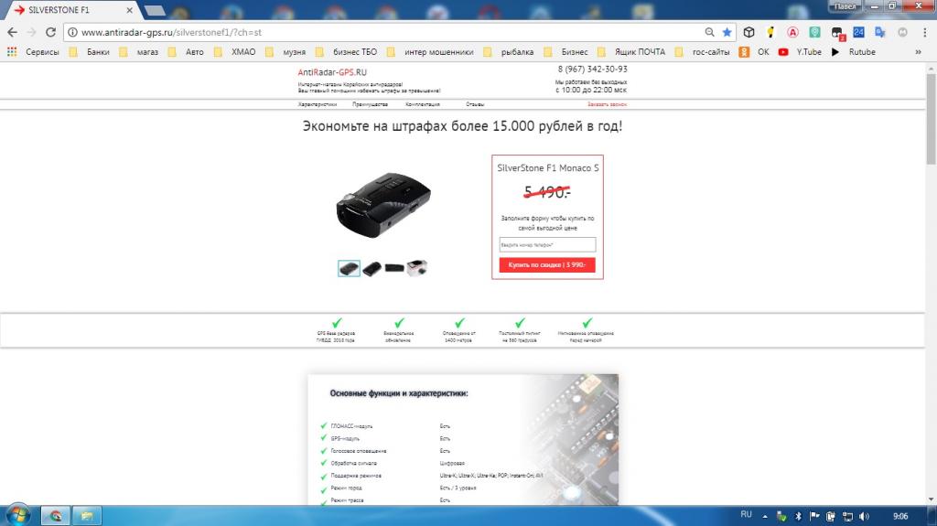Click the crossed-out price 5 490
The width and height of the screenshot is (937, 526).
[547, 192]
